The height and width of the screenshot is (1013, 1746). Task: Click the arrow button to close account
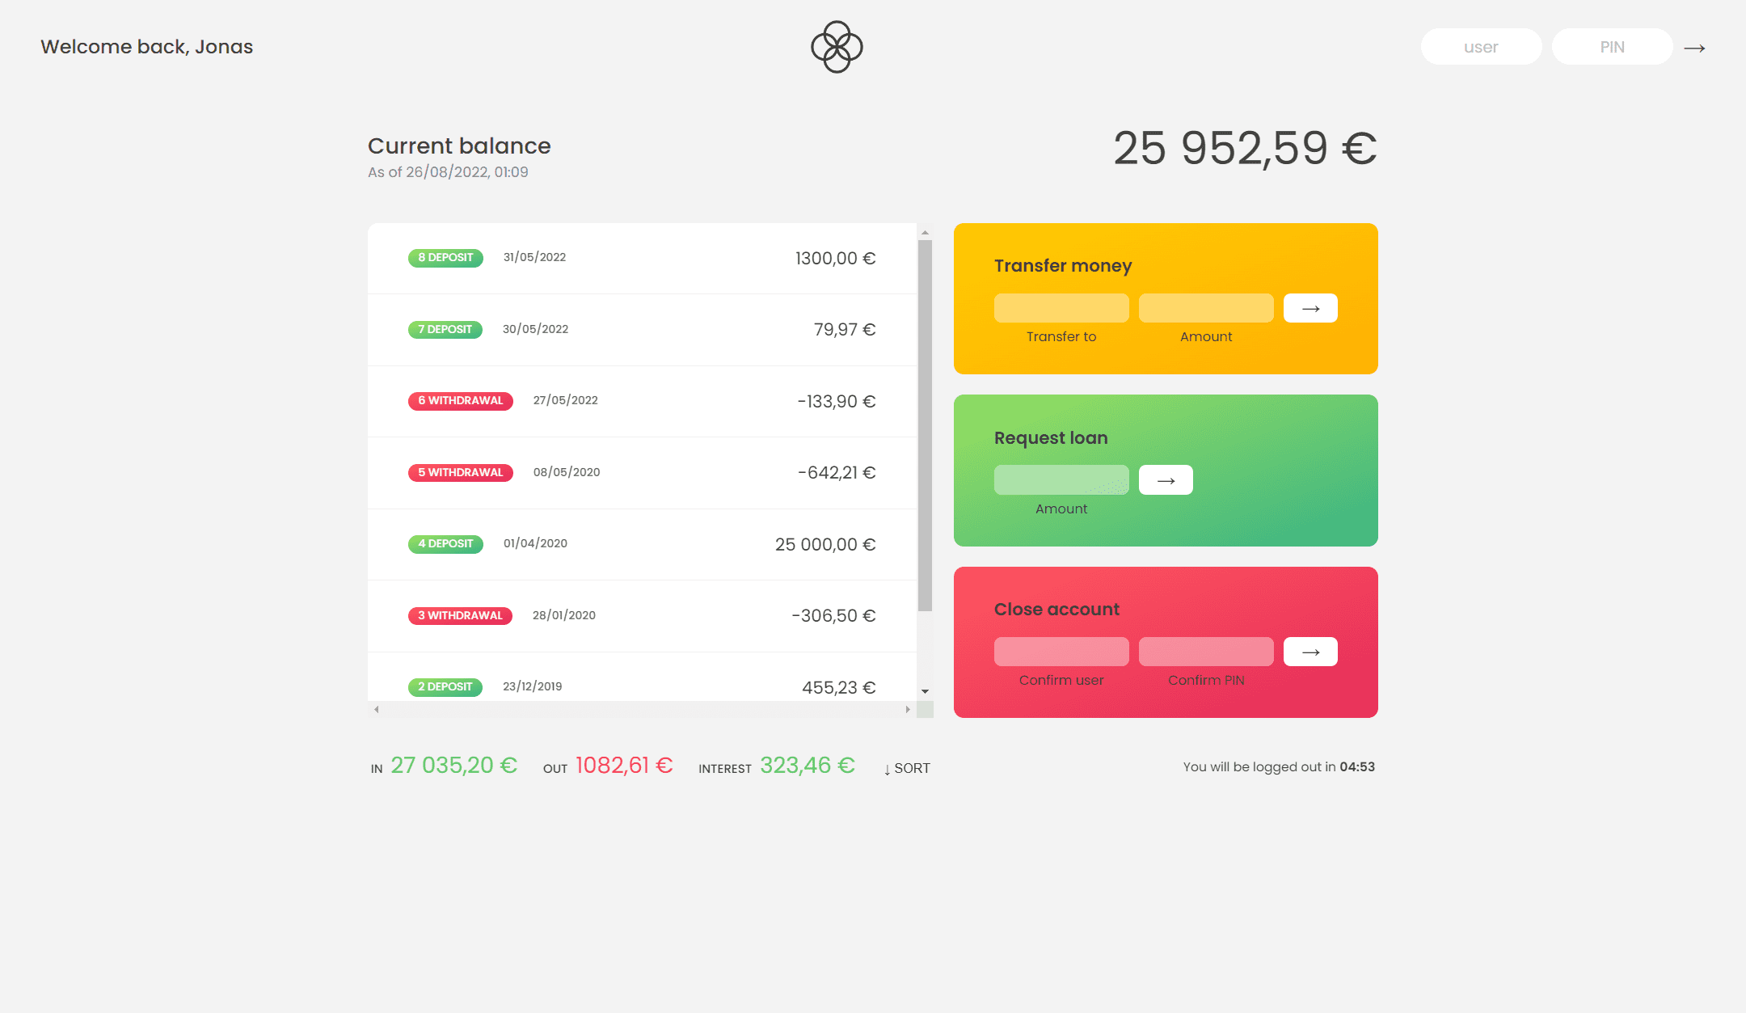tap(1310, 652)
